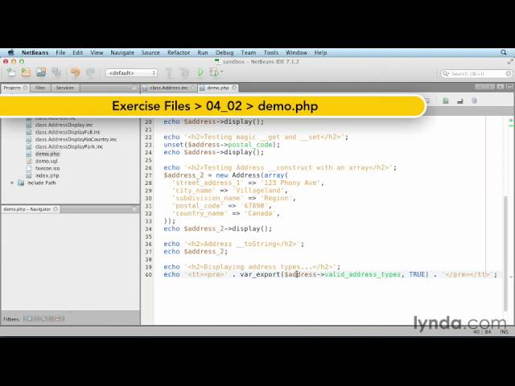Open the Refactor menu

(179, 52)
